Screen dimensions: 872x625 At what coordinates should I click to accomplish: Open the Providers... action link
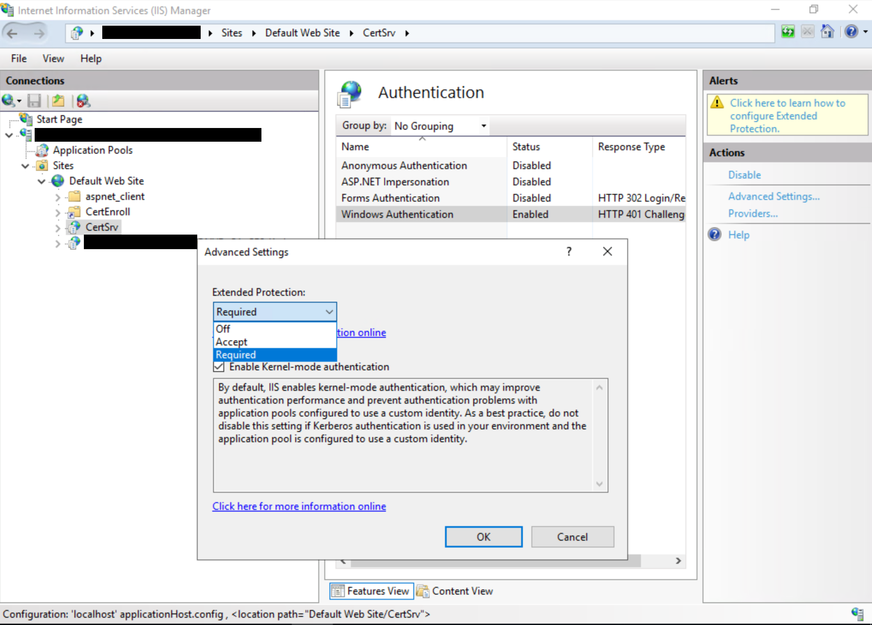point(753,213)
